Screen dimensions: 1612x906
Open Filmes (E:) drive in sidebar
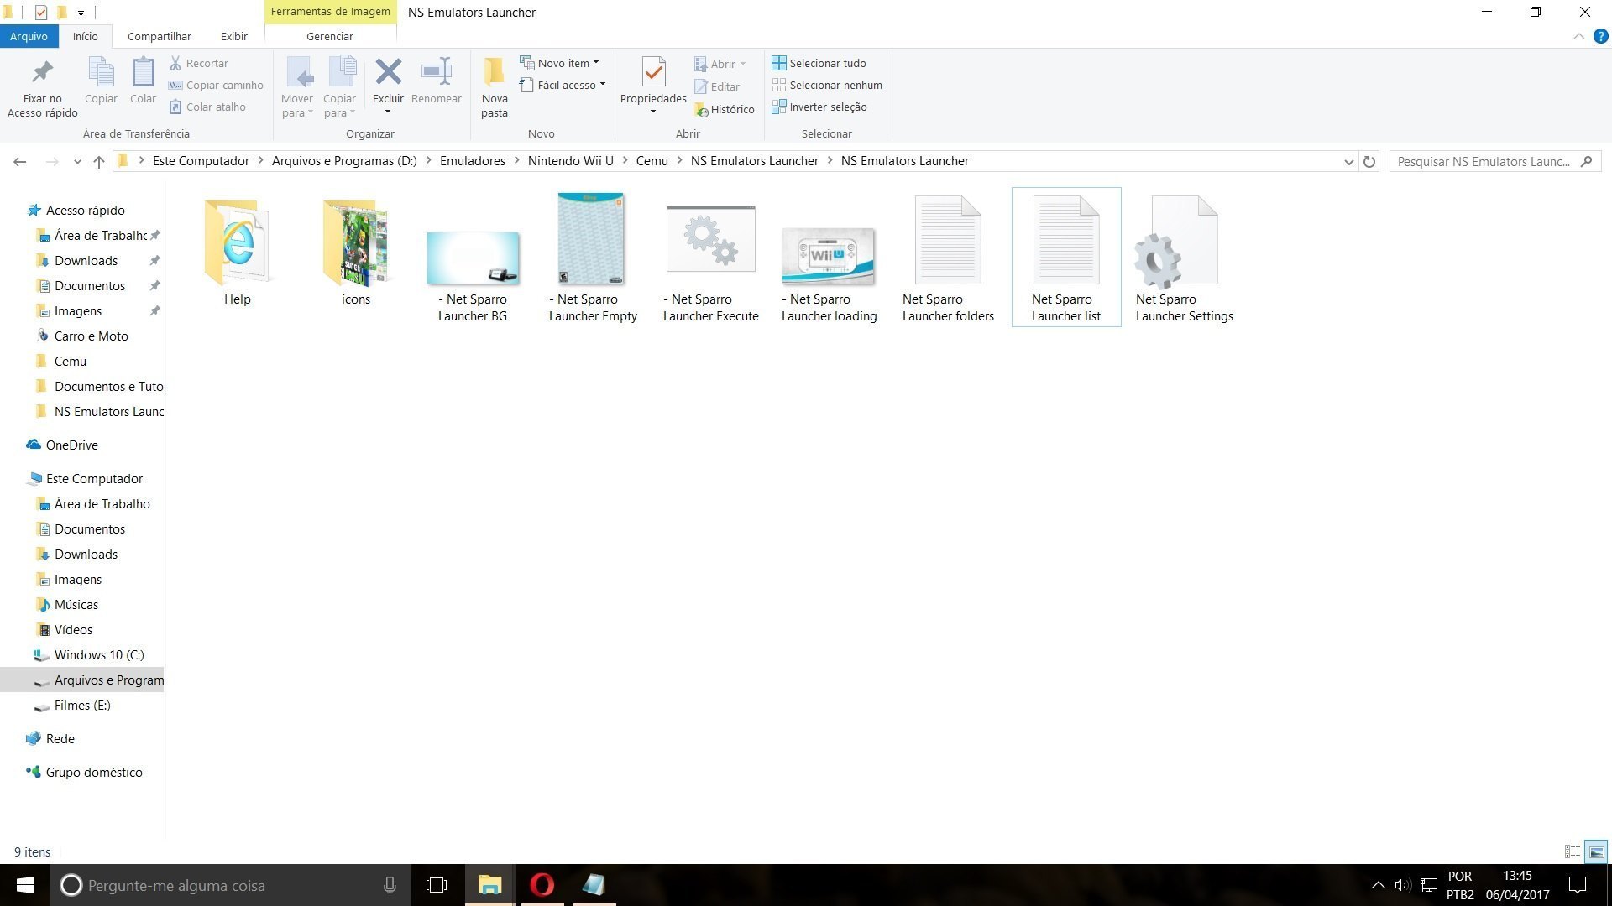[x=82, y=705]
